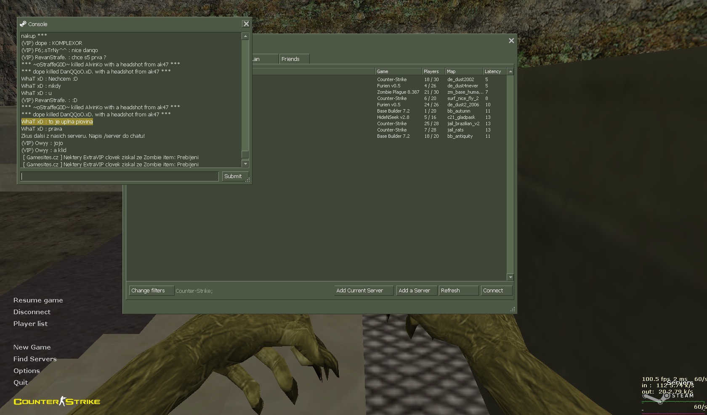The image size is (707, 415).
Task: Switch to the Friends tab
Action: coord(294,59)
